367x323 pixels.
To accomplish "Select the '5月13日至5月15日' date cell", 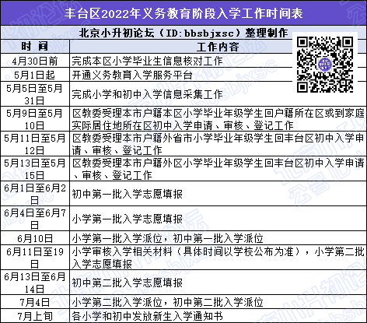I will point(35,169).
